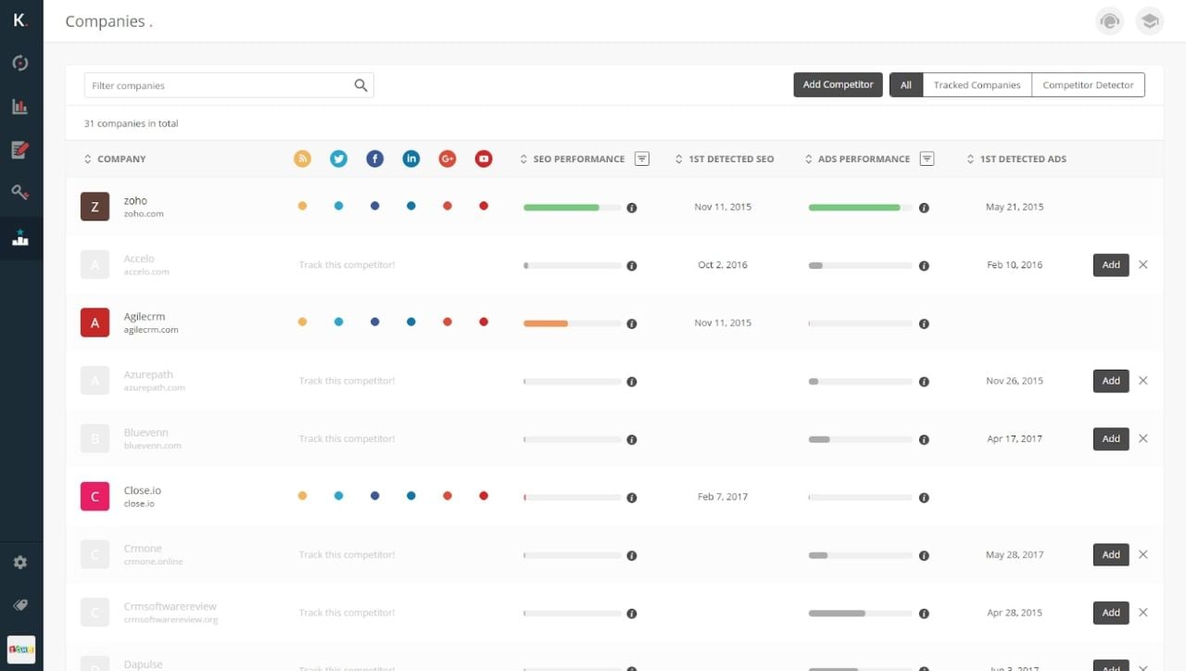
Task: Open the bar chart analytics sidebar icon
Action: click(x=20, y=107)
